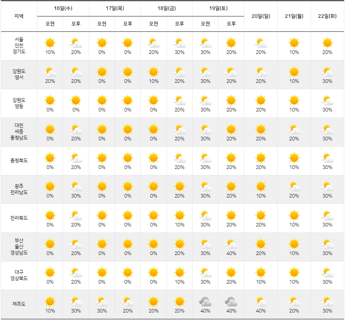The width and height of the screenshot is (345, 320).
Task: Select the sunny icon for 강원도 영서 18일 오전
Action: point(154,72)
